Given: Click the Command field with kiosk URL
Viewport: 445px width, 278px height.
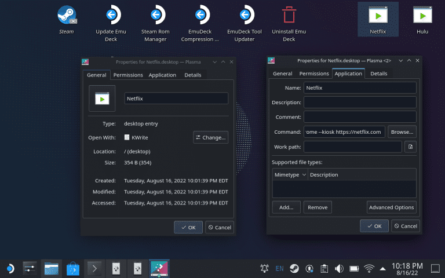Looking at the screenshot, I should [344, 131].
